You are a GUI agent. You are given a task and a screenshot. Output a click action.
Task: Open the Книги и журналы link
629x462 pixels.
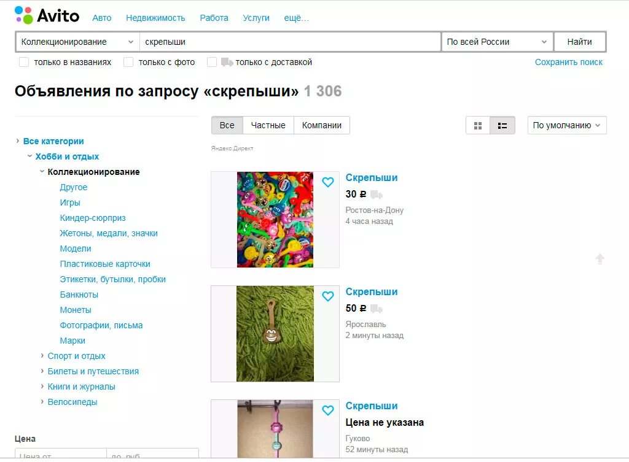[x=82, y=387]
